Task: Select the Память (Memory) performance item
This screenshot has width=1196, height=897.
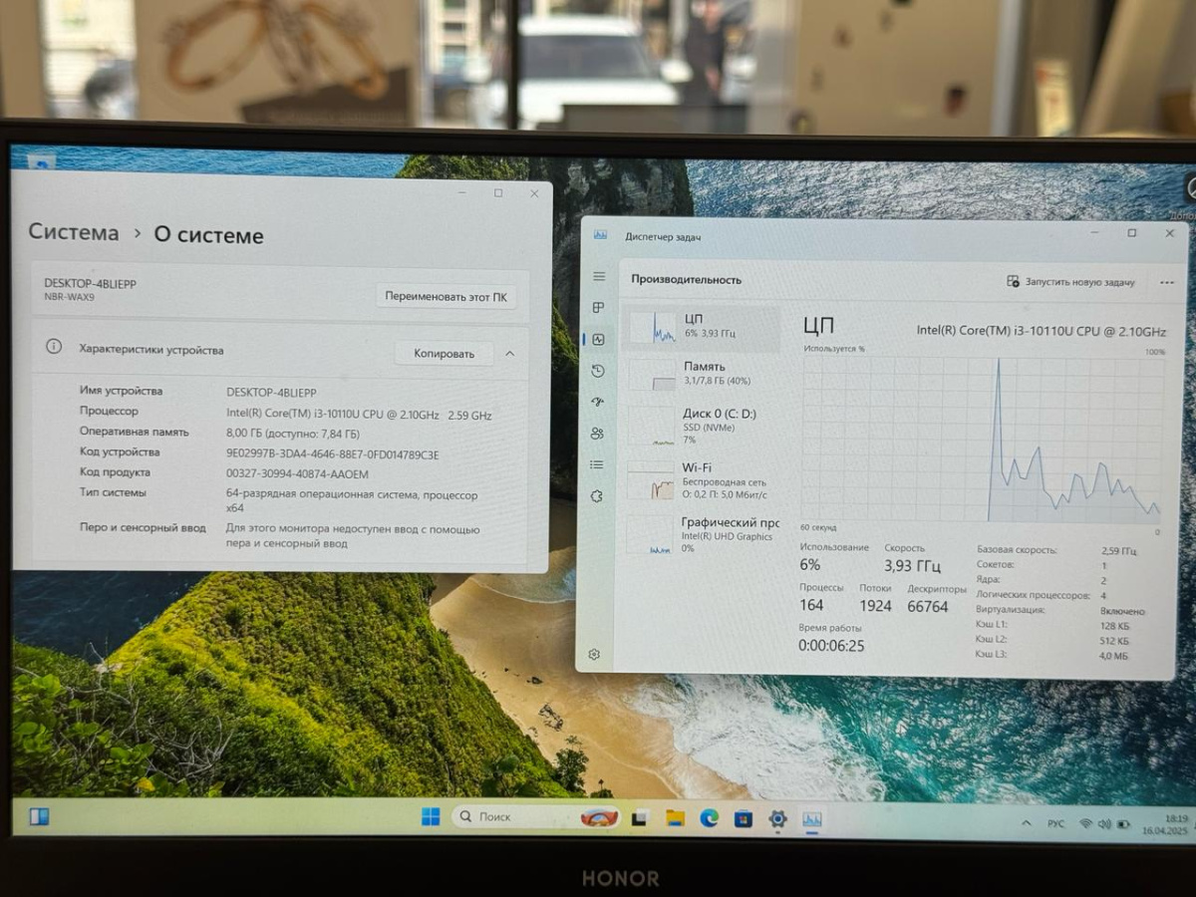Action: click(703, 373)
